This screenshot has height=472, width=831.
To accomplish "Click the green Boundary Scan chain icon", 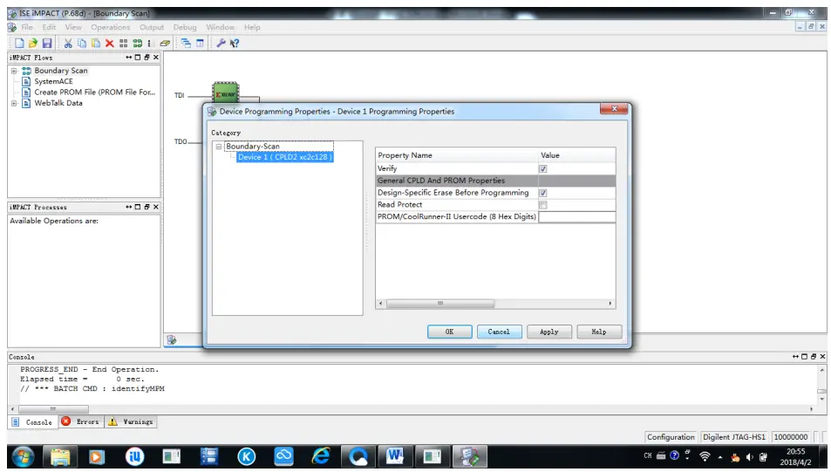I will [137, 43].
